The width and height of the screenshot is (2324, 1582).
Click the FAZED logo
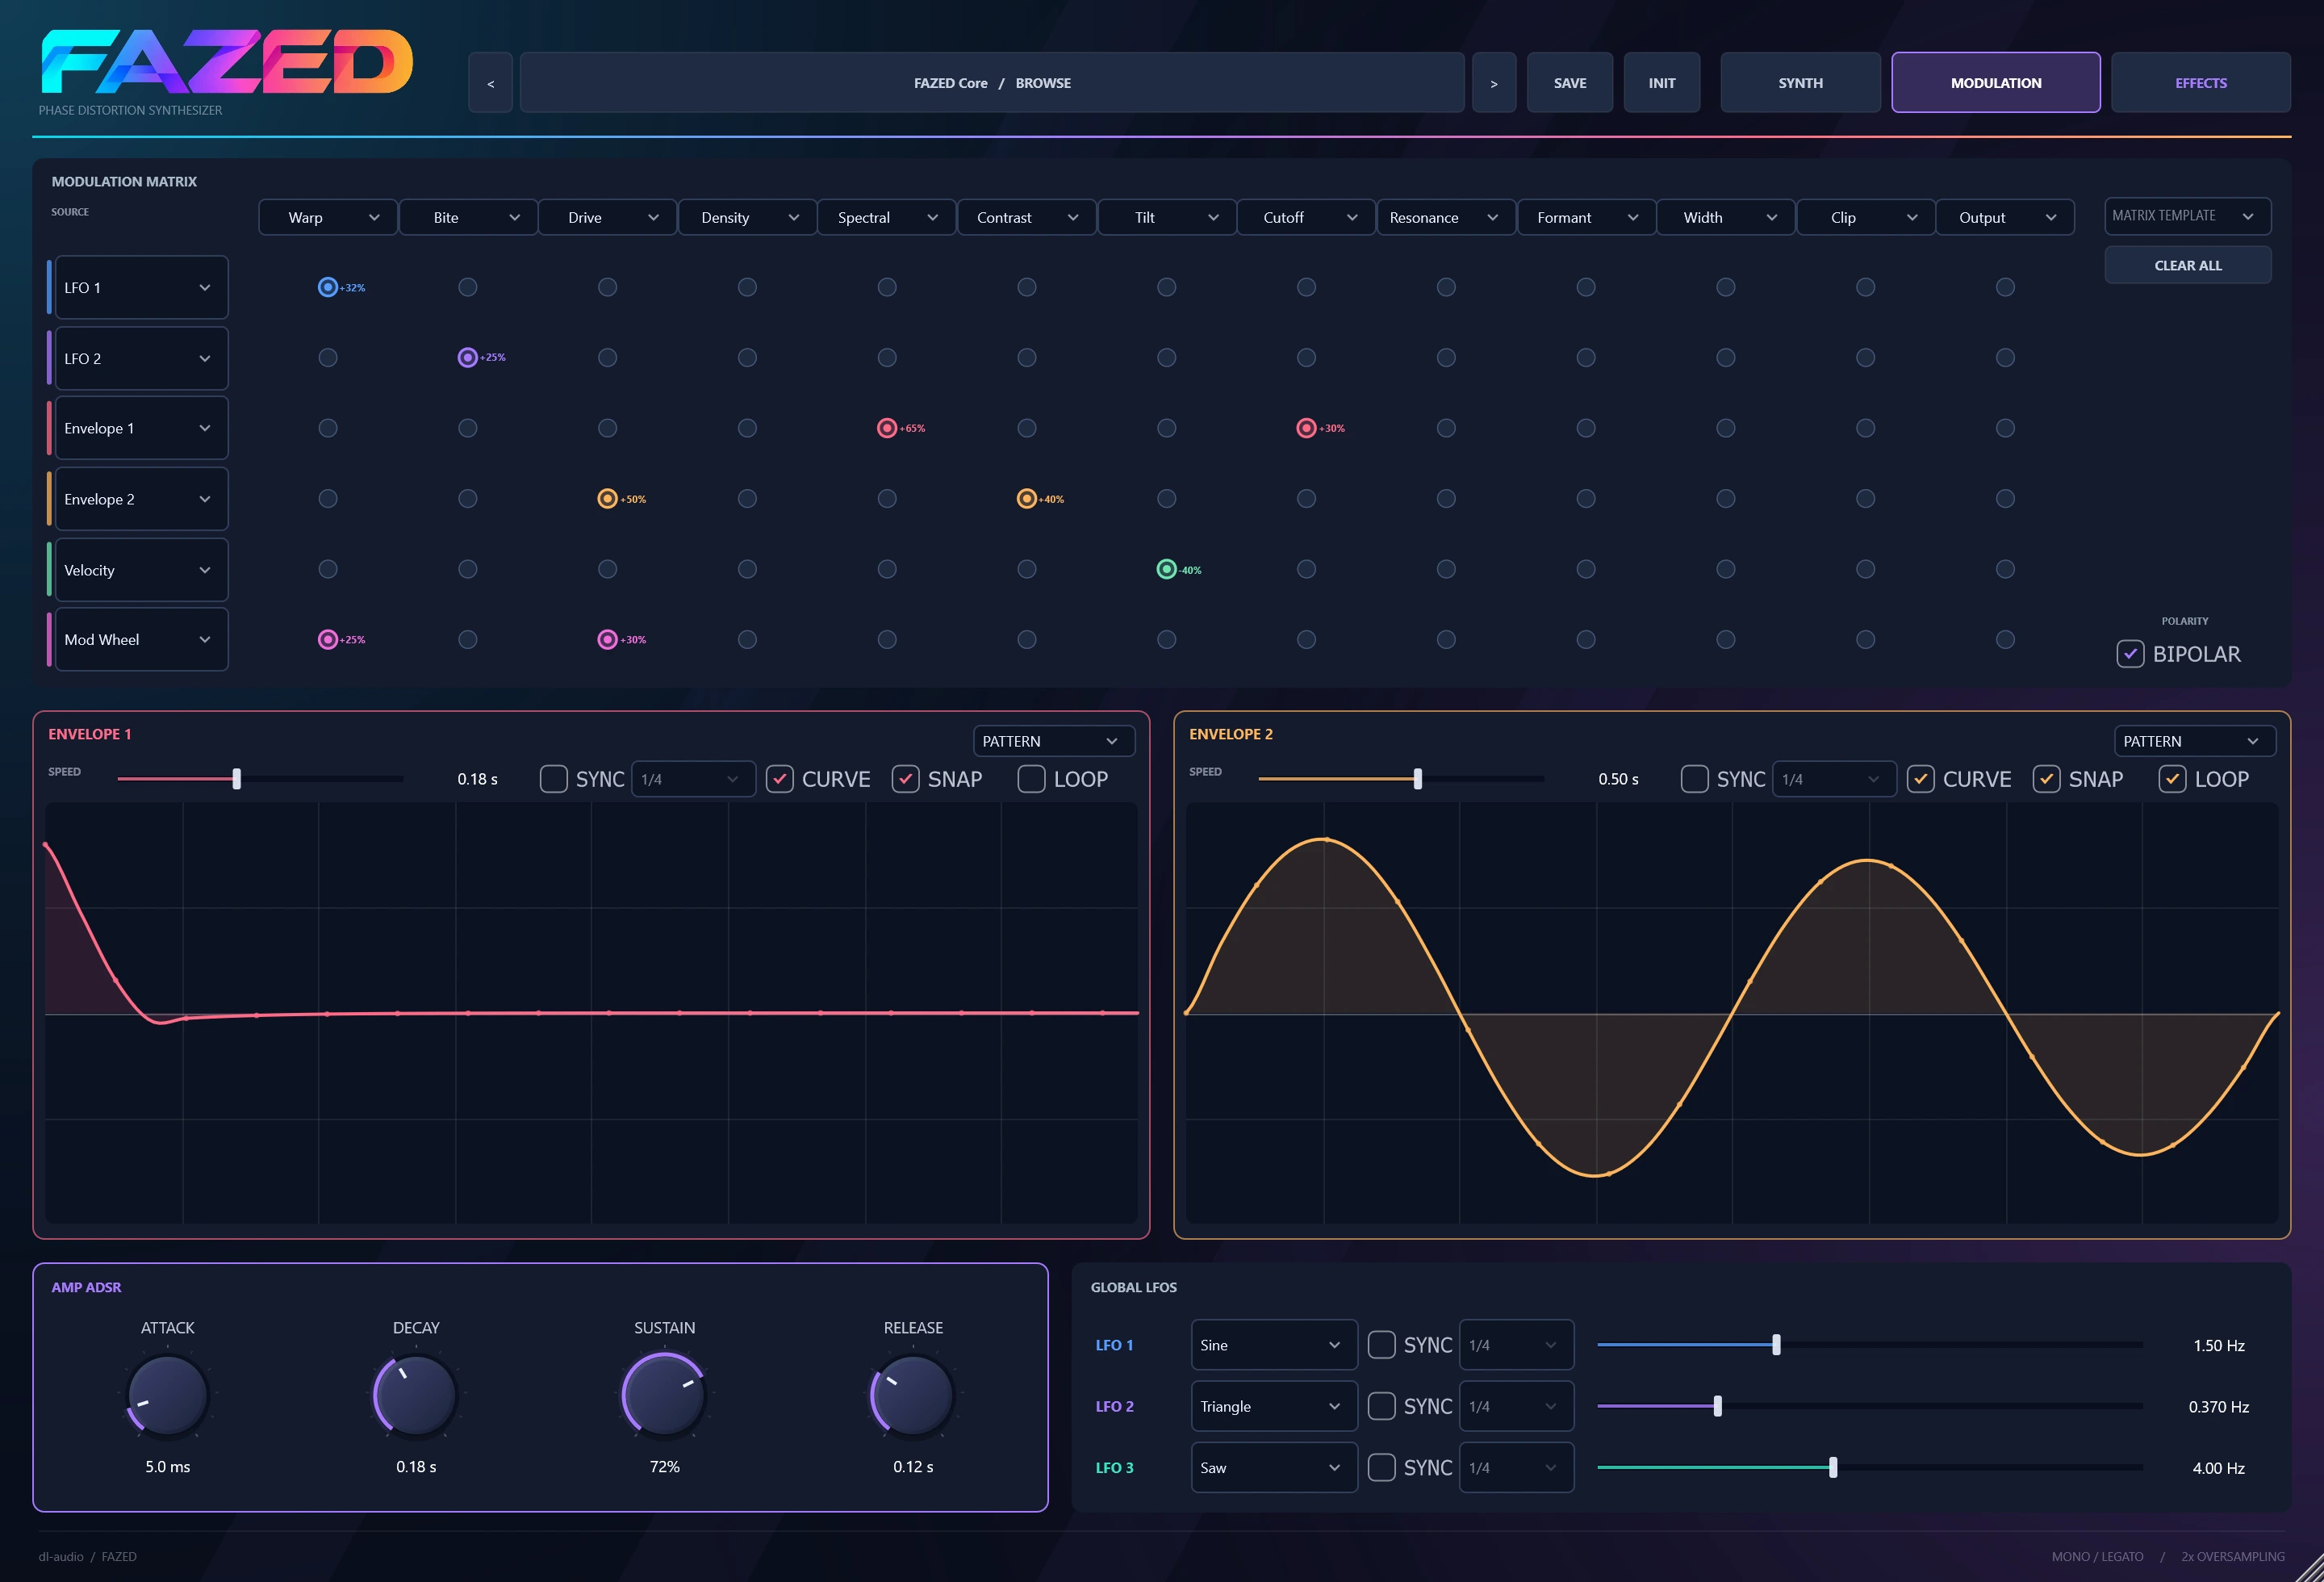[x=226, y=62]
